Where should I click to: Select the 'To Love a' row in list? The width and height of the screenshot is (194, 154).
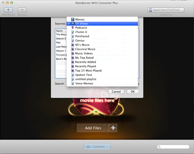pyautogui.click(x=61, y=55)
